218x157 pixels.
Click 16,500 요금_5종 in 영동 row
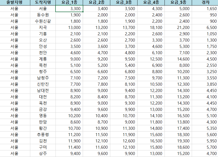pyautogui.click(x=178, y=116)
